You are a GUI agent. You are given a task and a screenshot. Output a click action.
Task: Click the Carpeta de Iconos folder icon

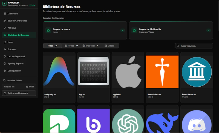tap(48, 30)
